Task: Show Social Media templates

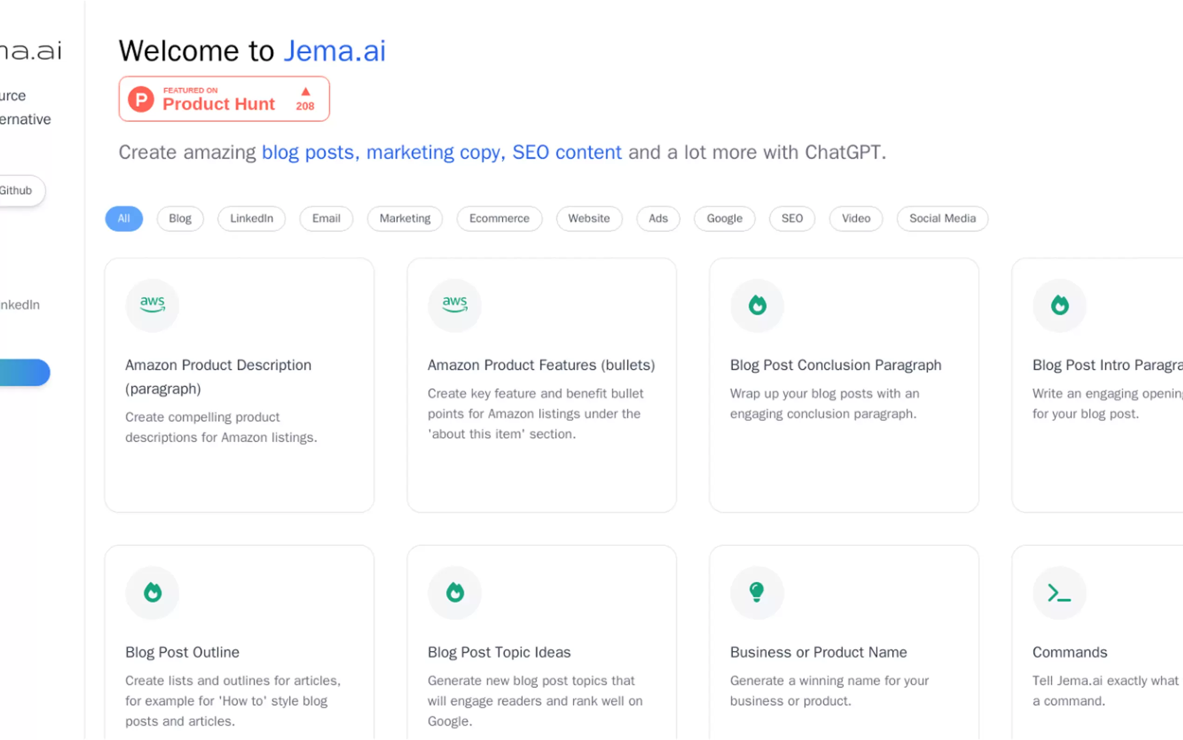Action: point(942,218)
